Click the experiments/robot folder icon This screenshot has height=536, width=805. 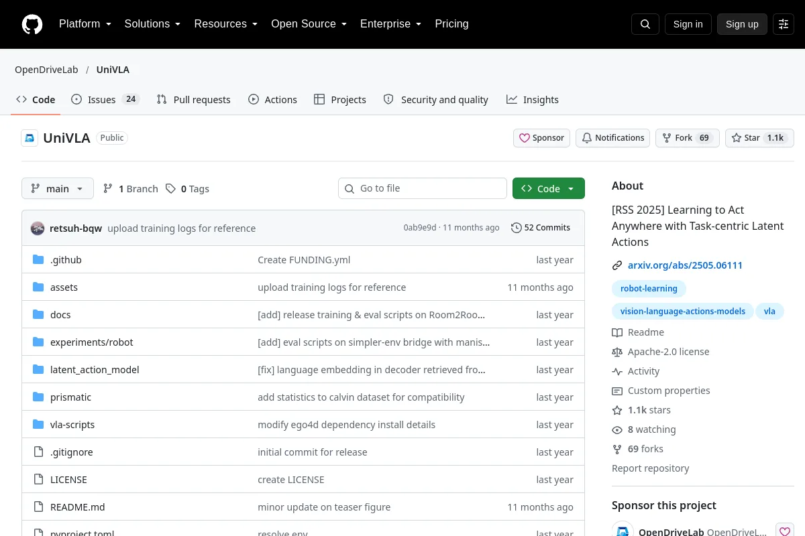click(x=38, y=342)
